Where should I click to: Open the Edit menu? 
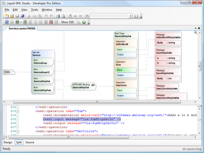coord(15,10)
